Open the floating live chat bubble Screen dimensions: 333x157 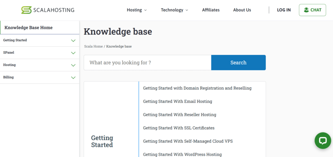(x=322, y=141)
